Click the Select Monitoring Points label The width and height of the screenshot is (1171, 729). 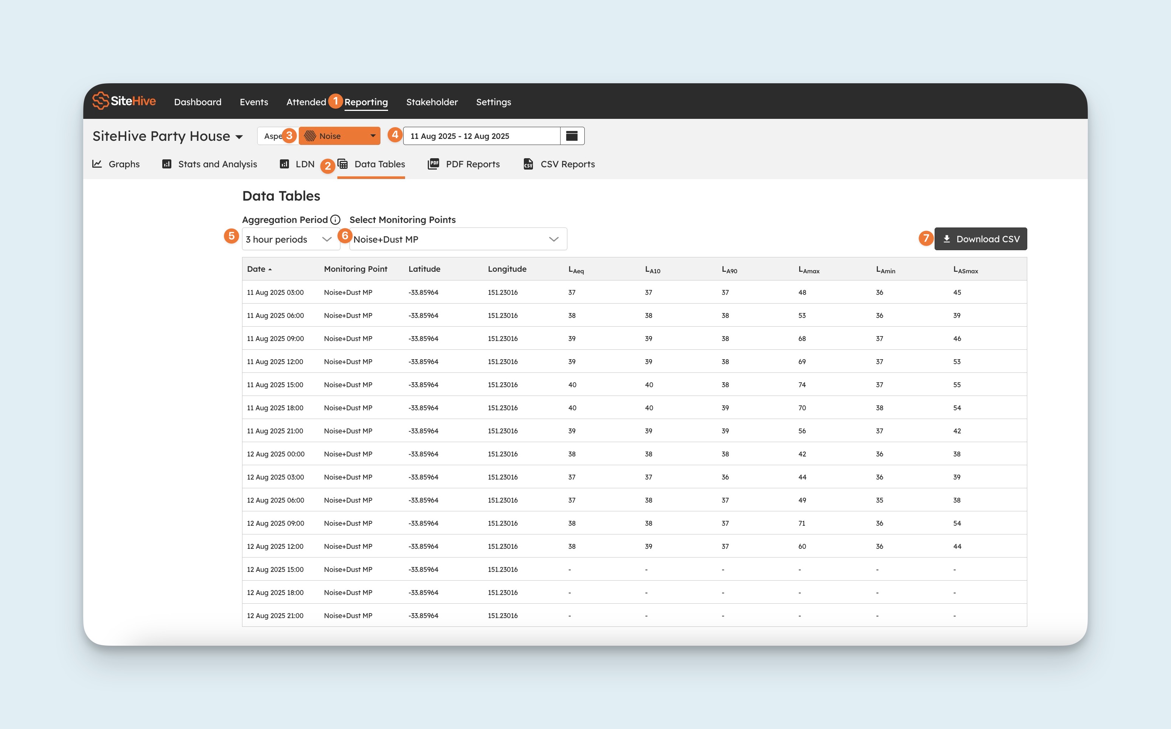click(403, 220)
